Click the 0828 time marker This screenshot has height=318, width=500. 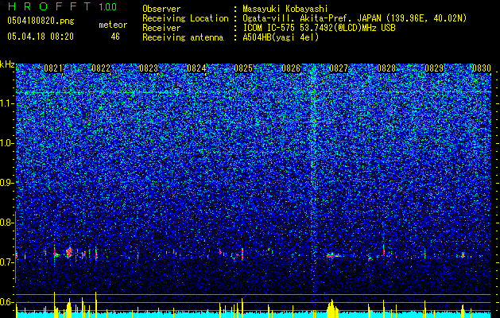click(x=386, y=68)
